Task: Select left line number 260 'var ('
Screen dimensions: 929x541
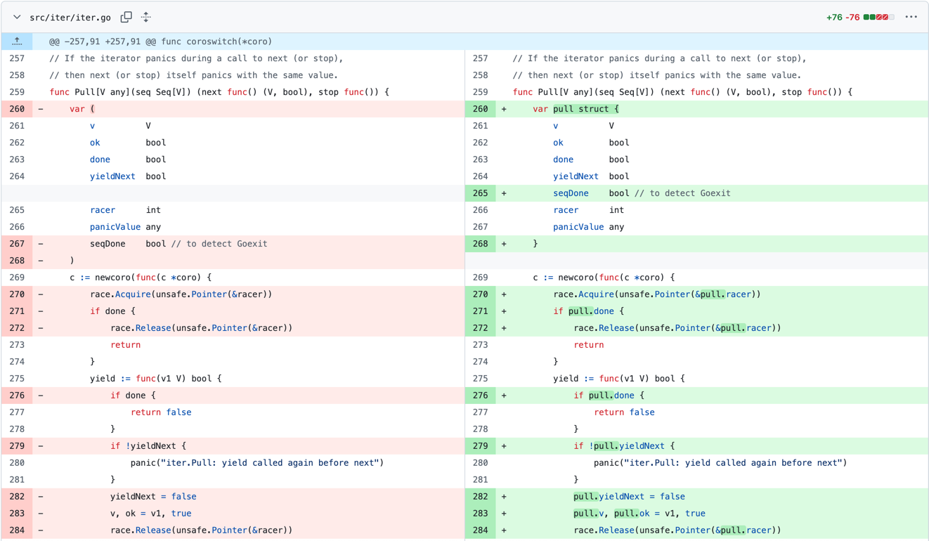Action: 17,109
